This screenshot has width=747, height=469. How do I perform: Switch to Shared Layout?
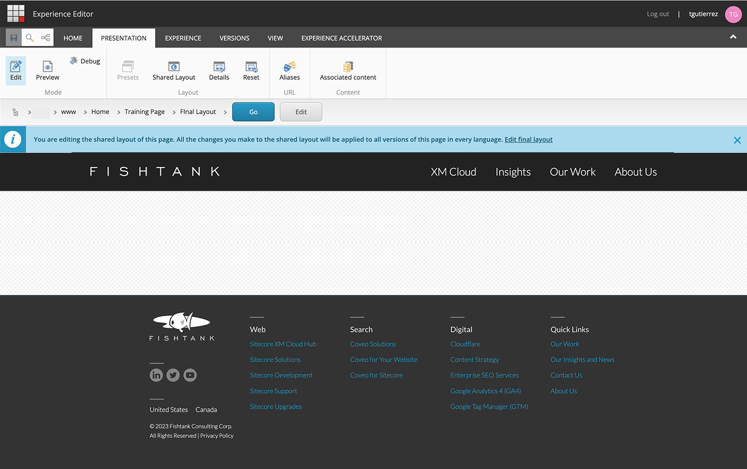point(174,70)
